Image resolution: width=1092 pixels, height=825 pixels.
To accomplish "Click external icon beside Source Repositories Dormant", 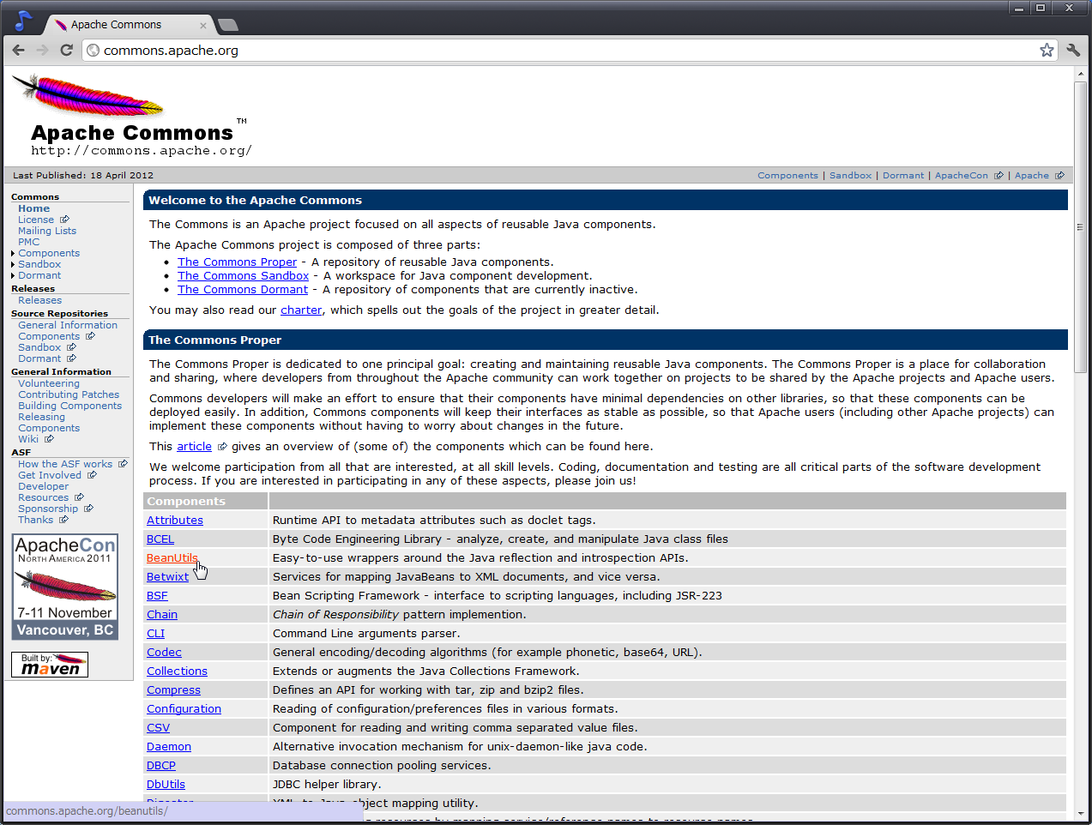I will (71, 358).
